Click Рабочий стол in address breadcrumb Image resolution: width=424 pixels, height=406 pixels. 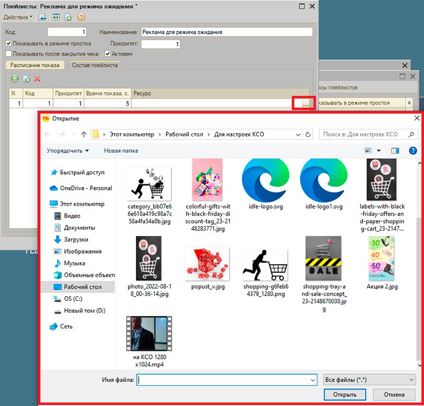click(x=184, y=134)
